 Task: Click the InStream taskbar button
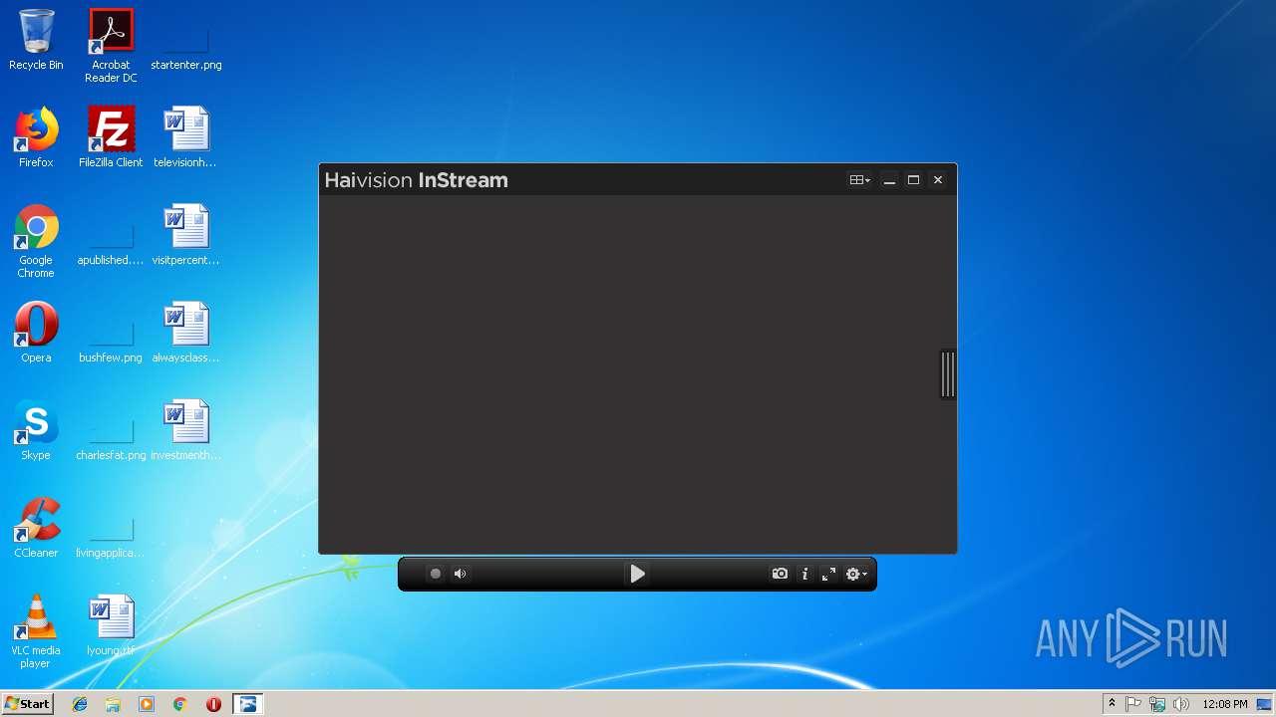[x=247, y=704]
